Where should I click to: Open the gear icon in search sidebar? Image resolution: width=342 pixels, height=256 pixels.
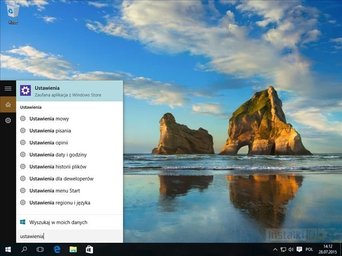pos(8,121)
